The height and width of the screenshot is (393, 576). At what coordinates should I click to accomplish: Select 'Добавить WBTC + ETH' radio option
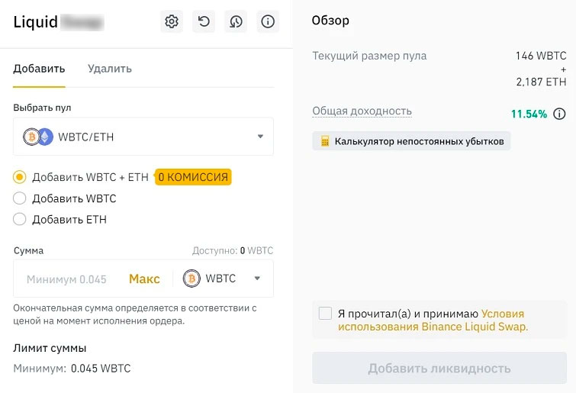[x=20, y=177]
